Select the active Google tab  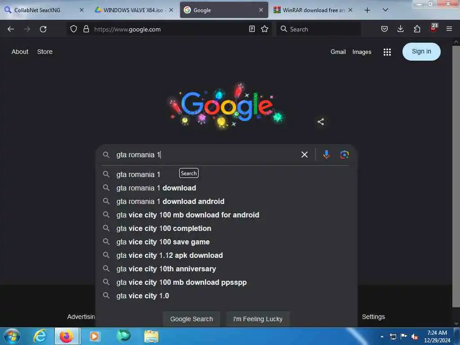tap(224, 10)
